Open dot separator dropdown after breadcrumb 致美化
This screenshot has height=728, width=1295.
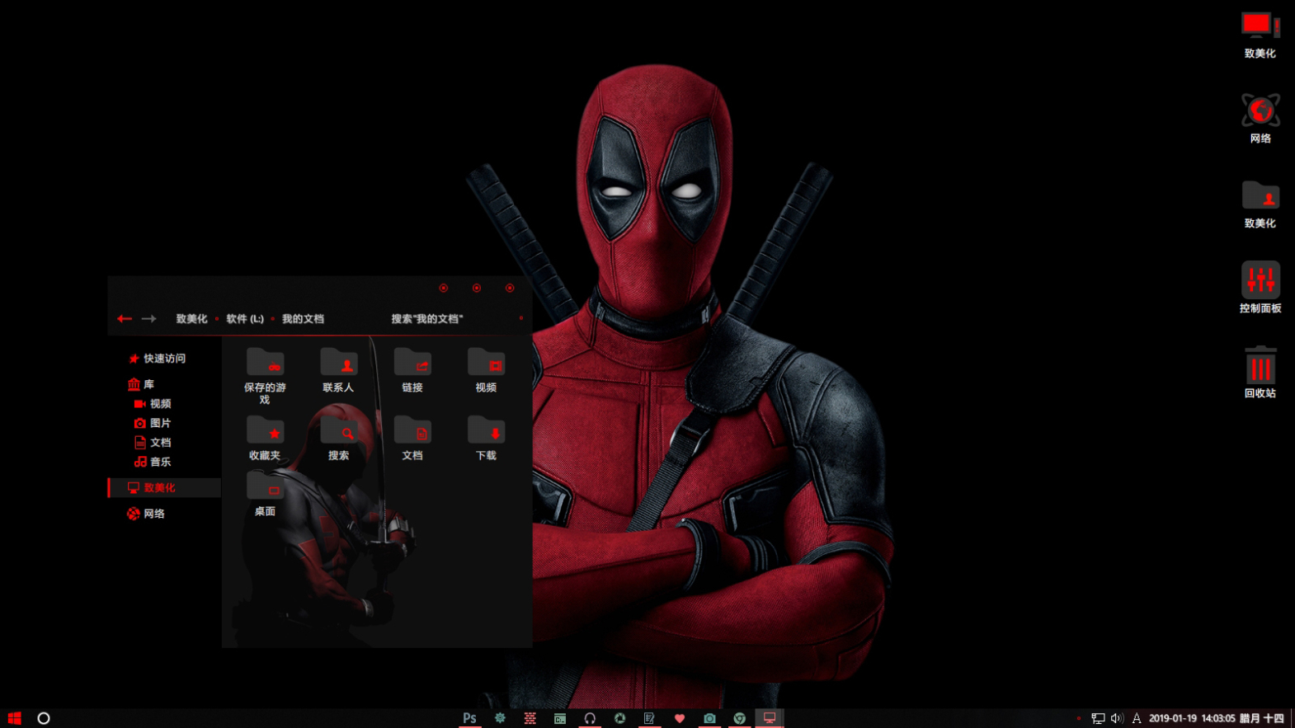pyautogui.click(x=217, y=319)
